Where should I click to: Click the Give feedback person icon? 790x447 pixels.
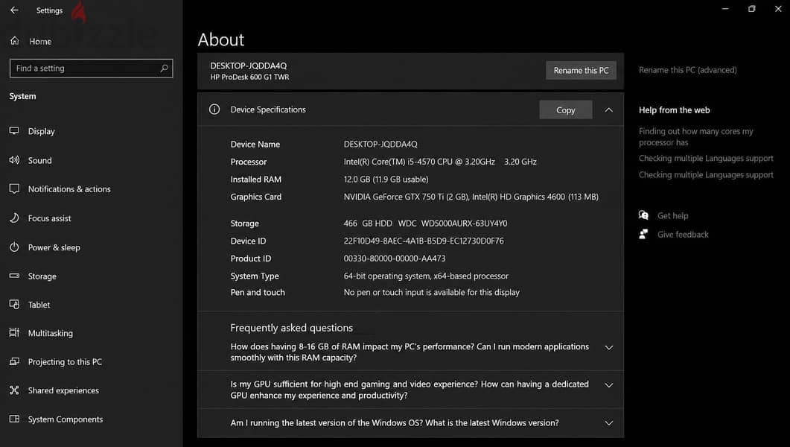(643, 234)
